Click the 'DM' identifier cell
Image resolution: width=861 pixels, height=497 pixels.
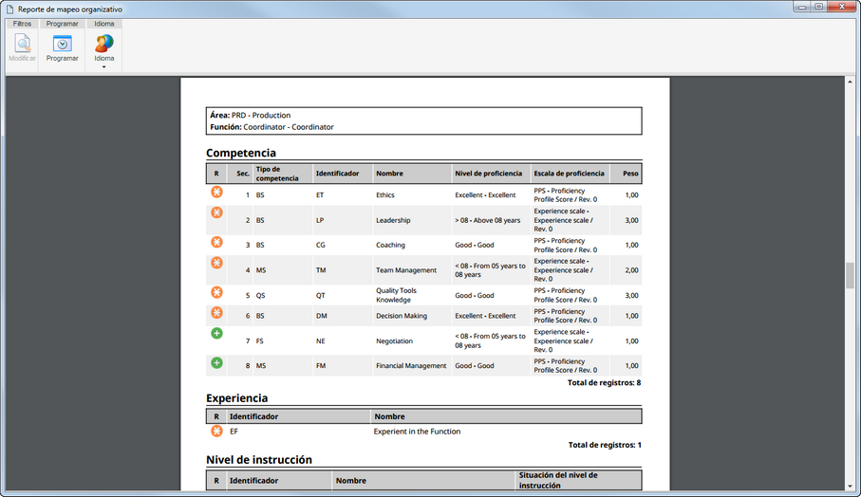click(x=321, y=316)
